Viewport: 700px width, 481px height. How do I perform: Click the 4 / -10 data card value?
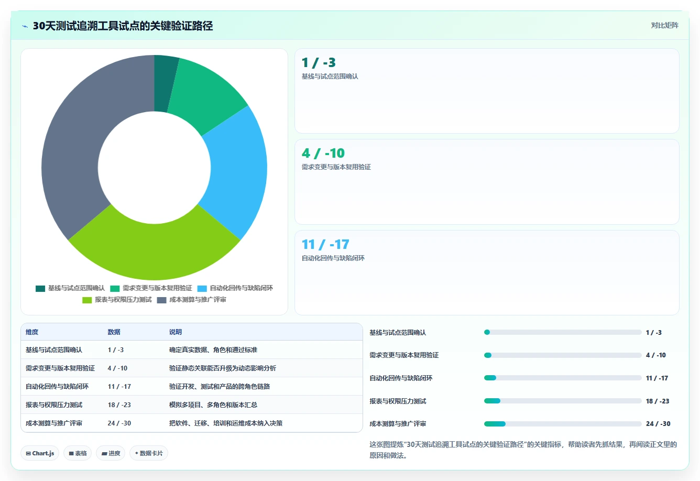point(323,154)
